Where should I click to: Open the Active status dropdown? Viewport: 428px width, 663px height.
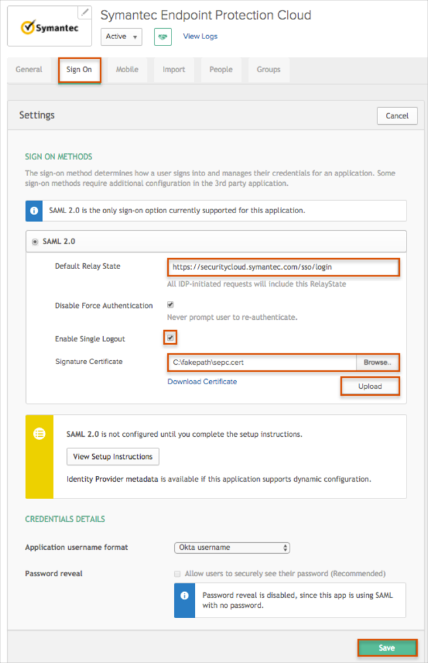click(x=123, y=36)
